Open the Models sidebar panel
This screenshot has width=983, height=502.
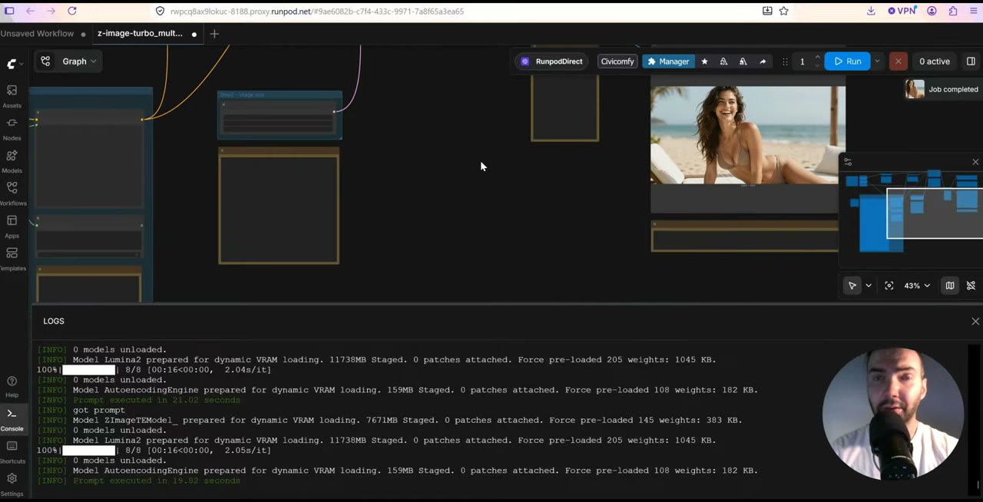click(x=12, y=161)
